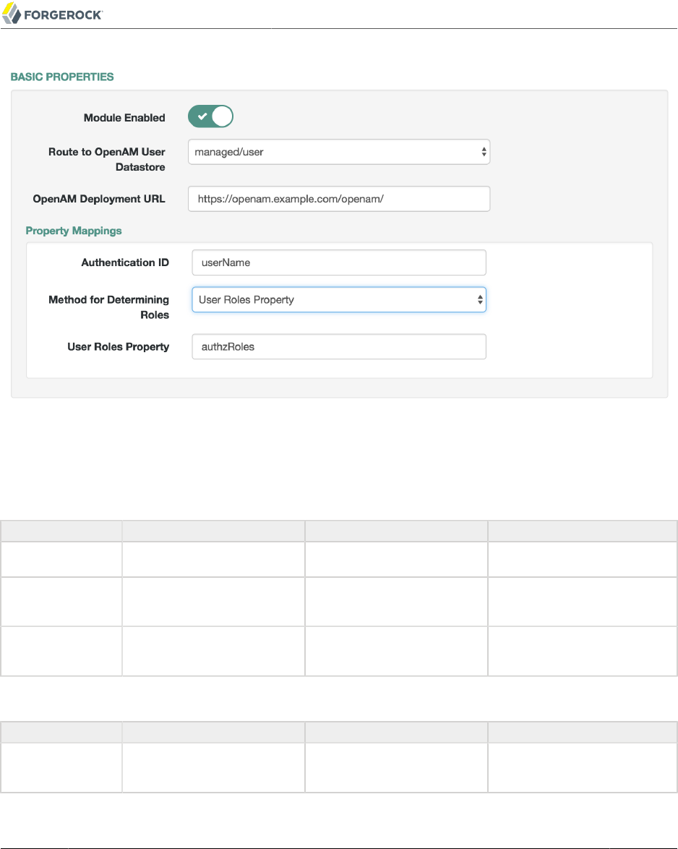
Task: Expand the Method for Determining Roles dropdown
Action: [338, 299]
